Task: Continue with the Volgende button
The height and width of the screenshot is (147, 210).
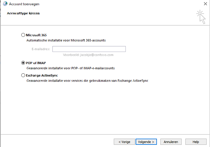Action: [x=146, y=142]
